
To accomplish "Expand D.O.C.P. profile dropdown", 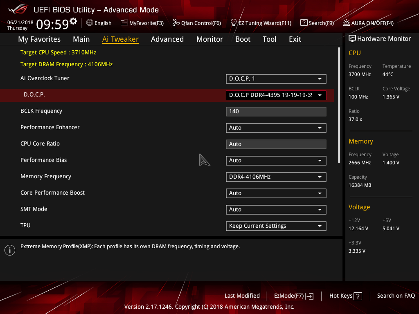I will click(x=276, y=95).
